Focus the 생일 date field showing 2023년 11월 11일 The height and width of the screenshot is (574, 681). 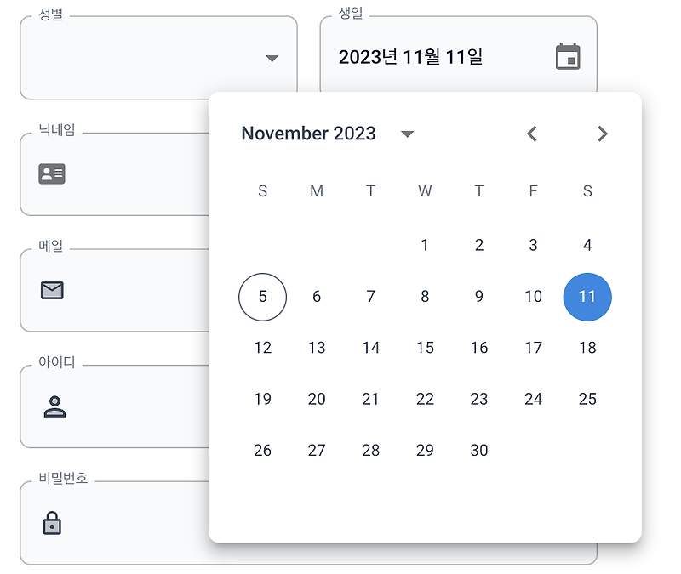[x=459, y=57]
